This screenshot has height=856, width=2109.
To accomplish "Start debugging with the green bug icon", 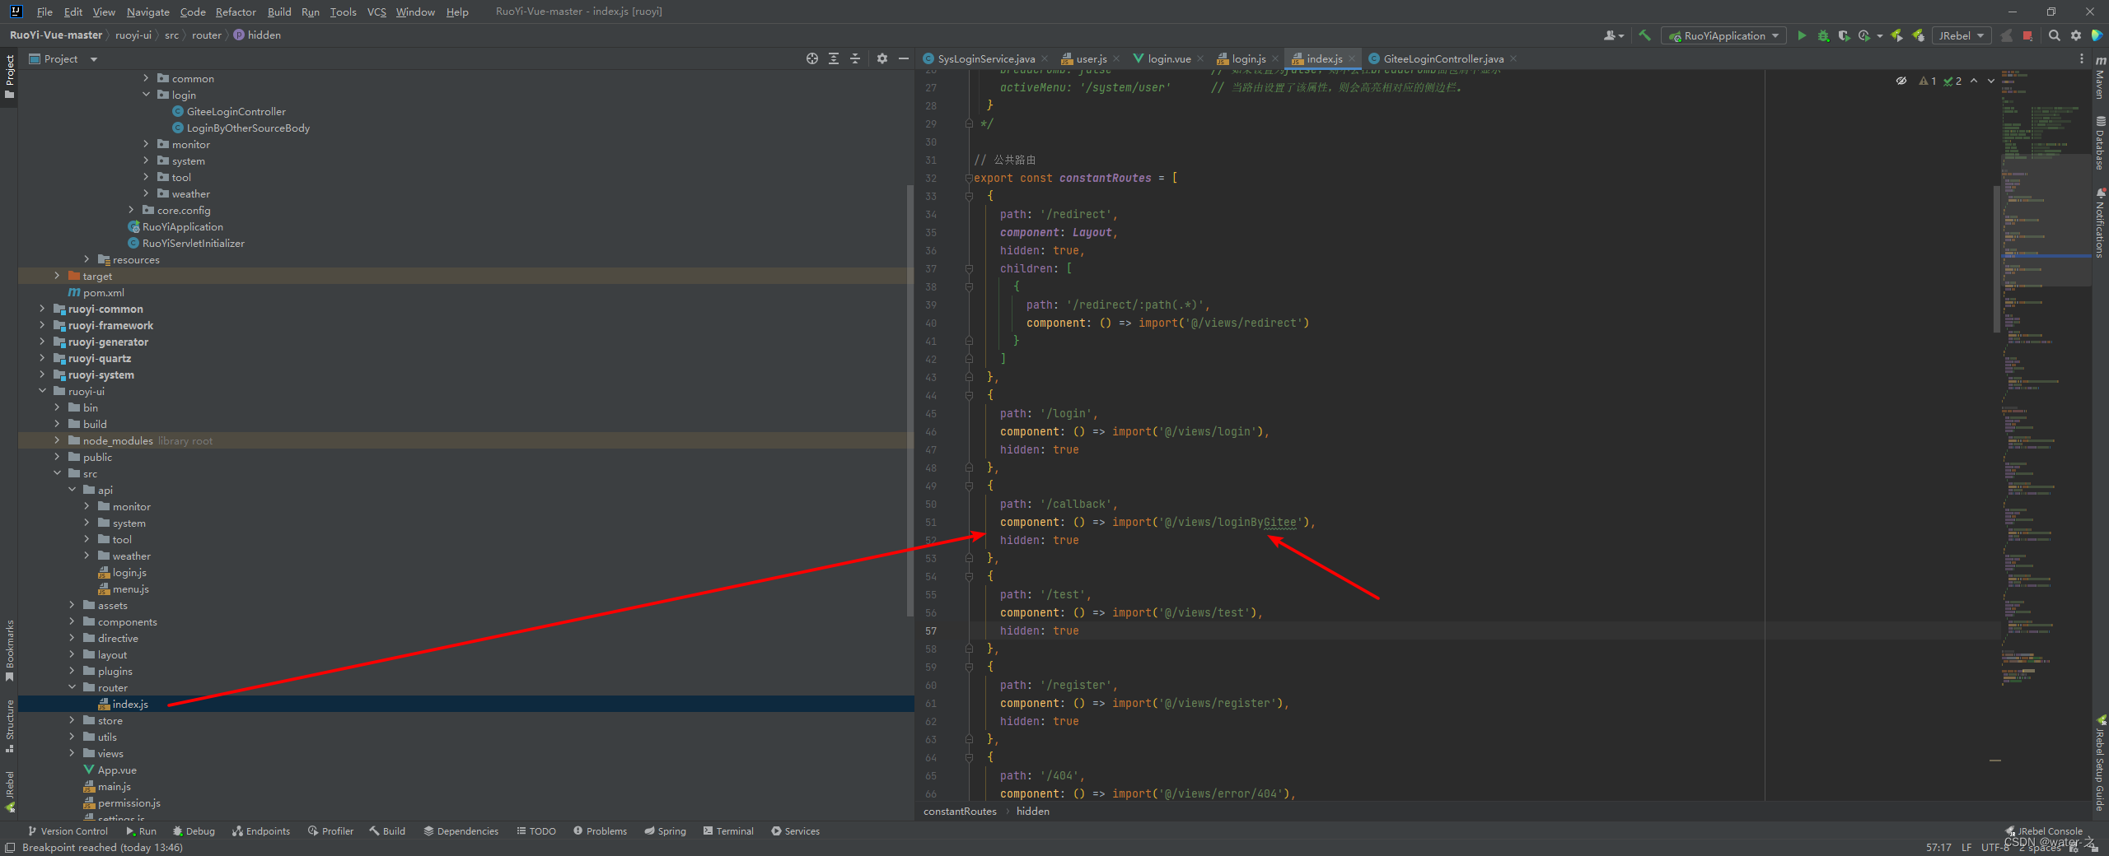I will click(1823, 35).
